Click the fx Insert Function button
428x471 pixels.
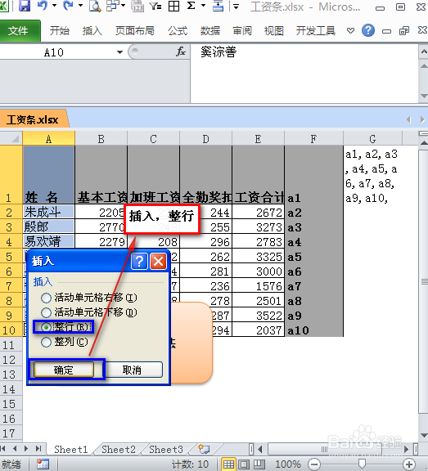[x=181, y=52]
